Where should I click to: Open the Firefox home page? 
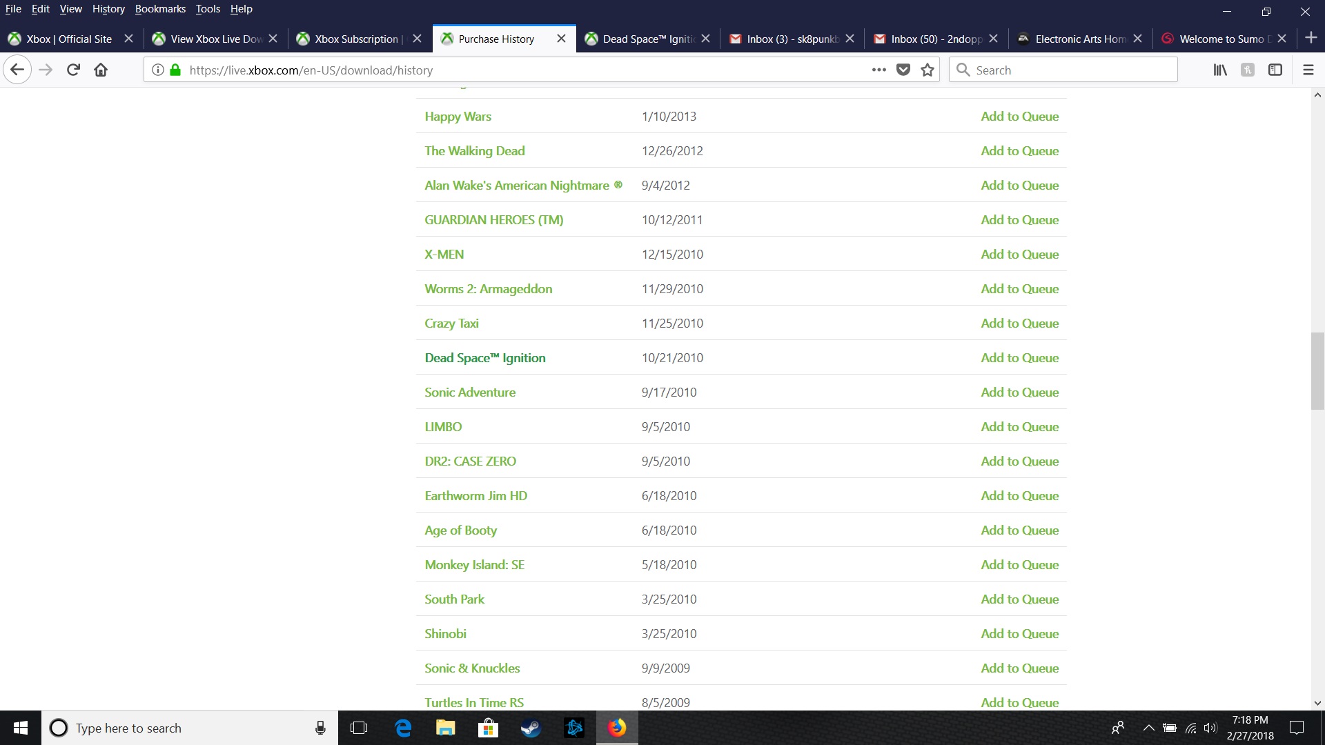coord(101,70)
